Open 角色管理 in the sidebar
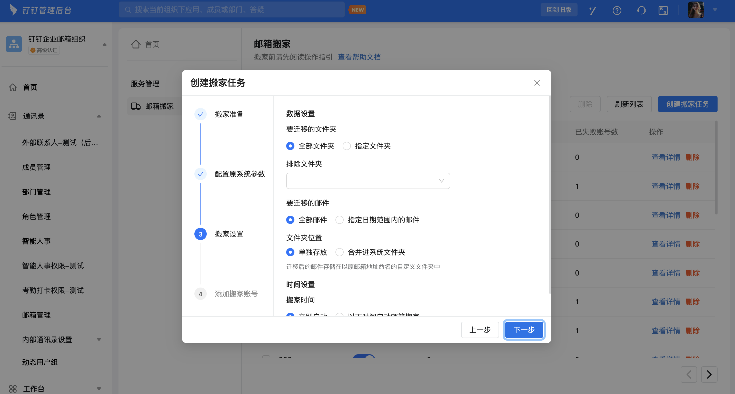This screenshot has height=394, width=735. (x=36, y=216)
